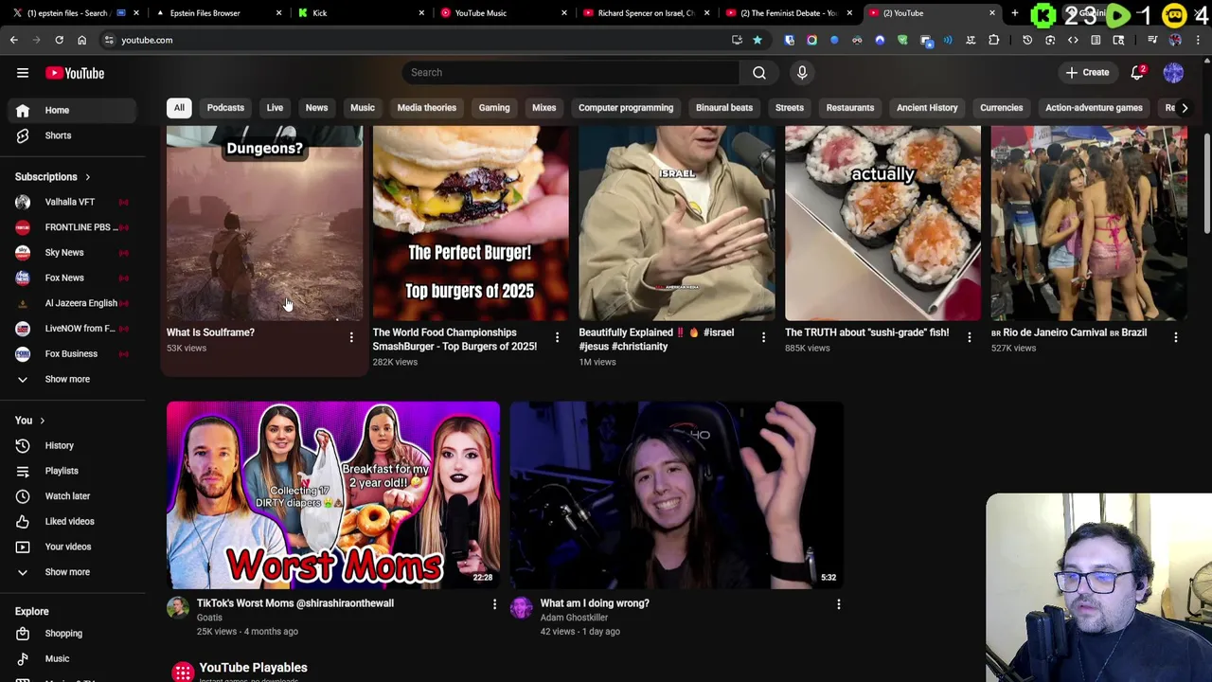This screenshot has width=1212, height=682.
Task: Open Al Jazeera English subscription
Action: click(x=73, y=303)
